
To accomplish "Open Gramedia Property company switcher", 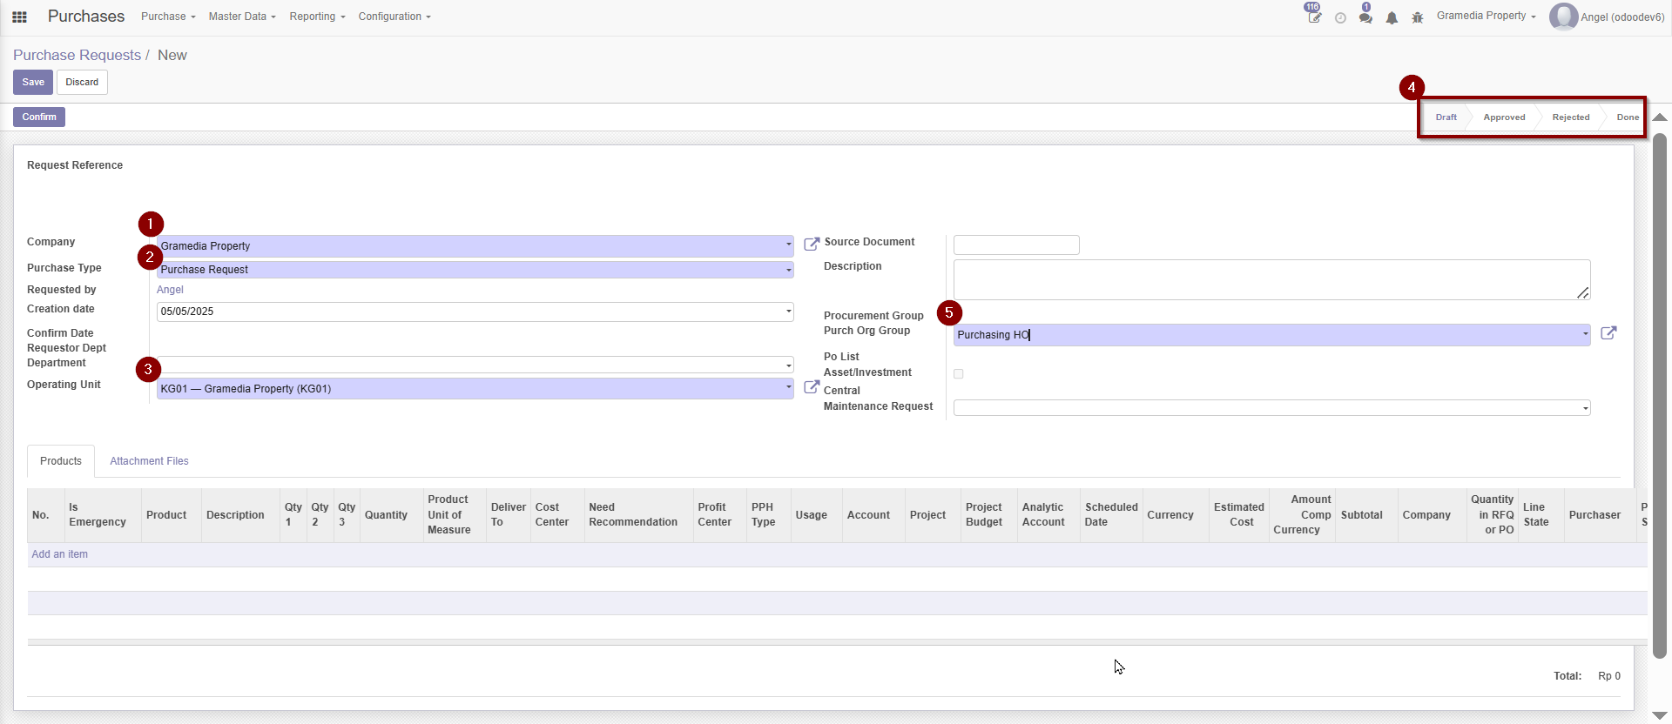I will tap(1486, 16).
